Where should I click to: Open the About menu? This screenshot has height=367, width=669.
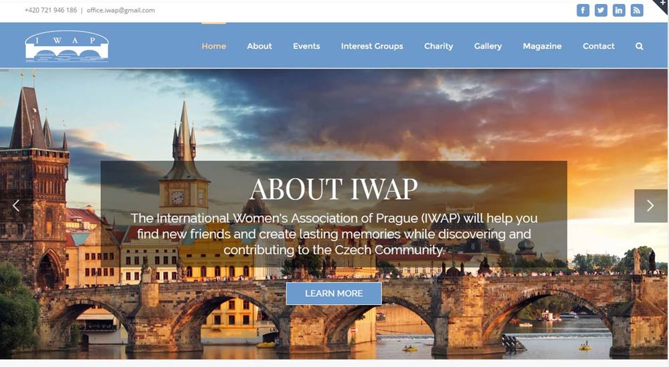click(x=259, y=46)
